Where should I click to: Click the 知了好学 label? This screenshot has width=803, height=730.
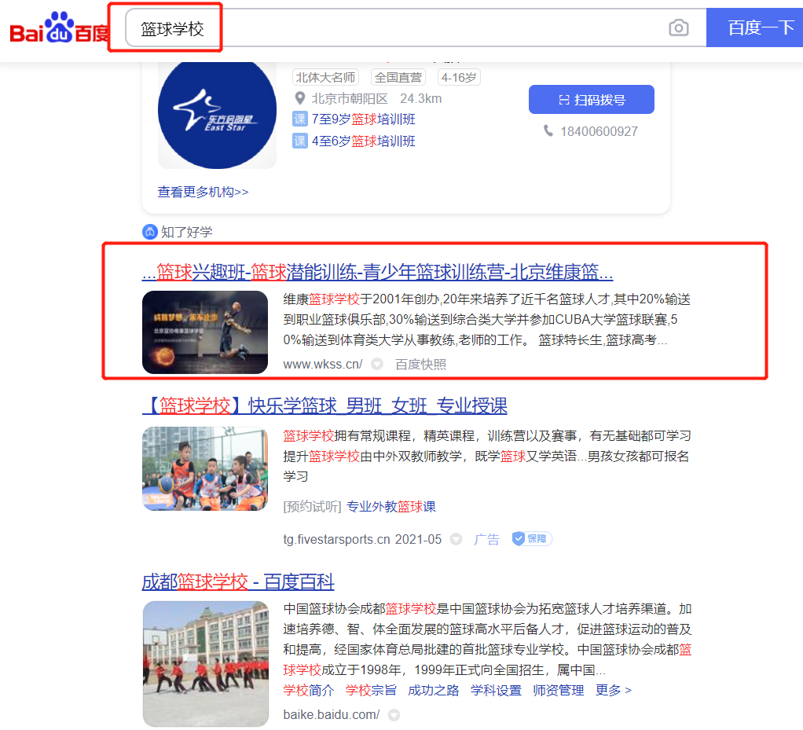(187, 232)
